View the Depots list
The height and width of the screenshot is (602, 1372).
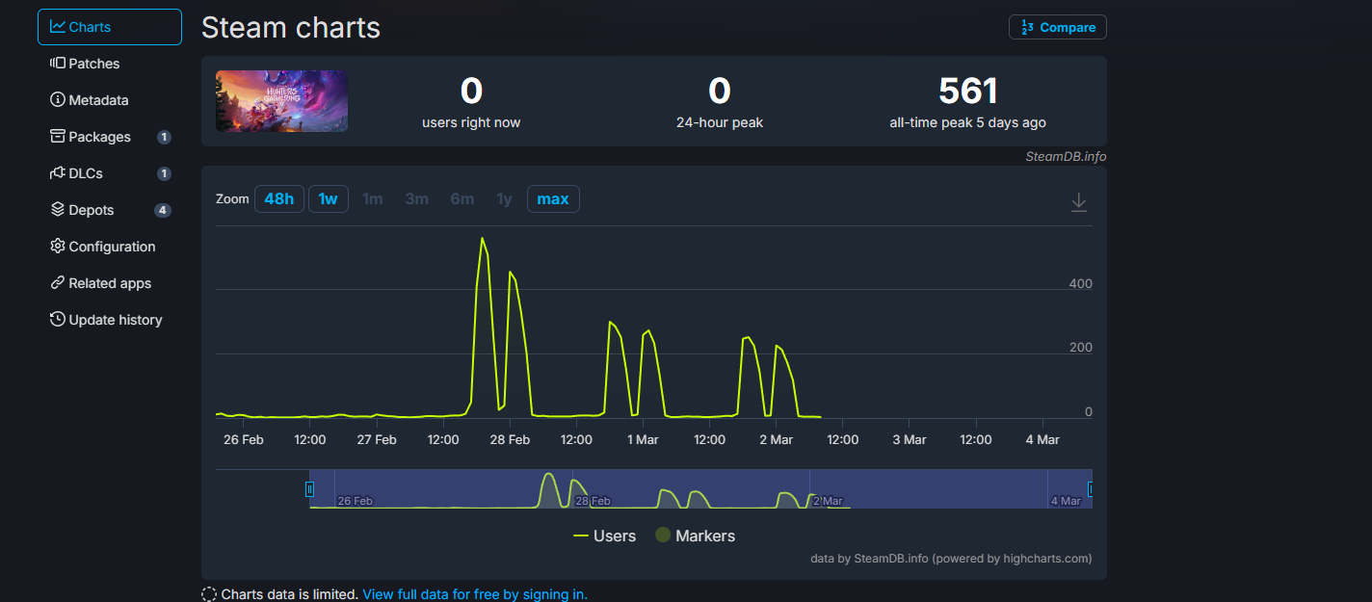[91, 210]
